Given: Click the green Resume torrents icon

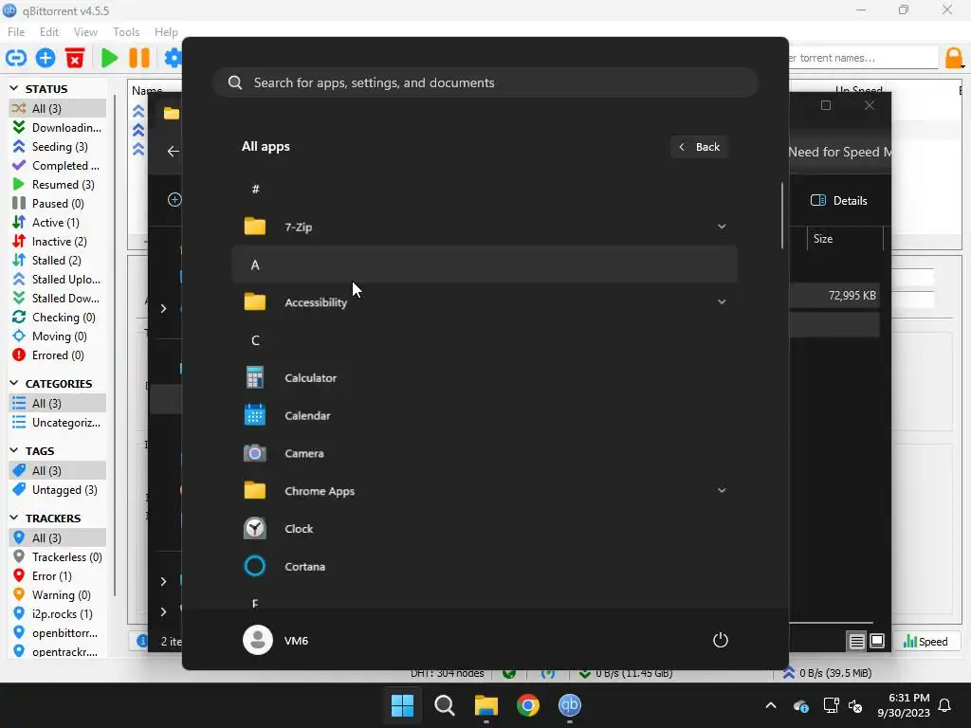Looking at the screenshot, I should pos(110,58).
